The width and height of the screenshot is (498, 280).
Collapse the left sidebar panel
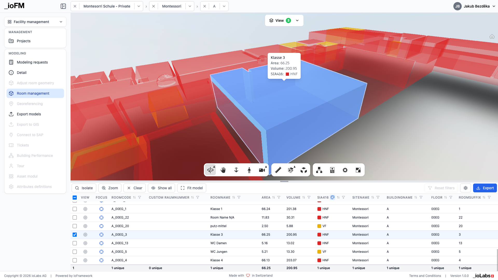tap(63, 6)
